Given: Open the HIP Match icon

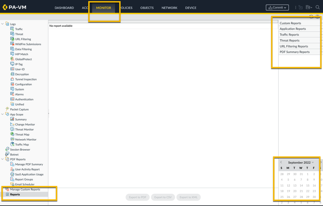Looking at the screenshot, I should tap(12, 54).
